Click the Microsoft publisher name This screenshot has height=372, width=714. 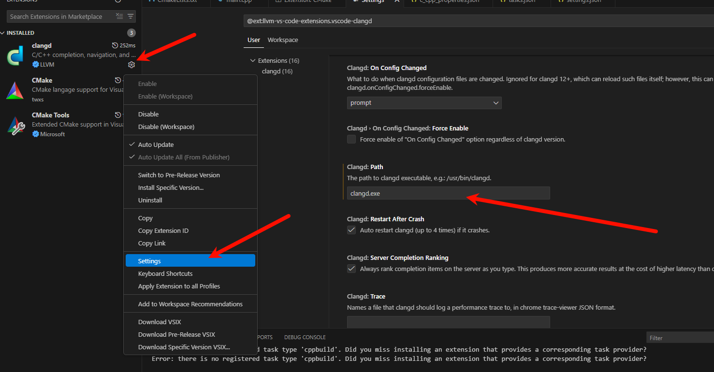[52, 134]
